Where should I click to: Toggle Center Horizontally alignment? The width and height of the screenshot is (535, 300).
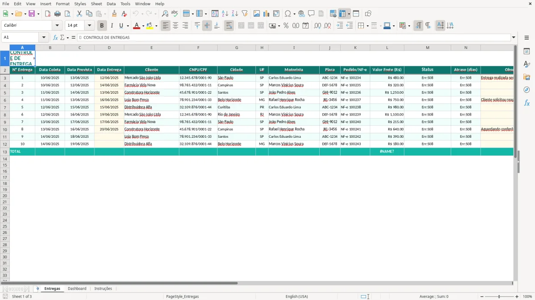tap(176, 26)
